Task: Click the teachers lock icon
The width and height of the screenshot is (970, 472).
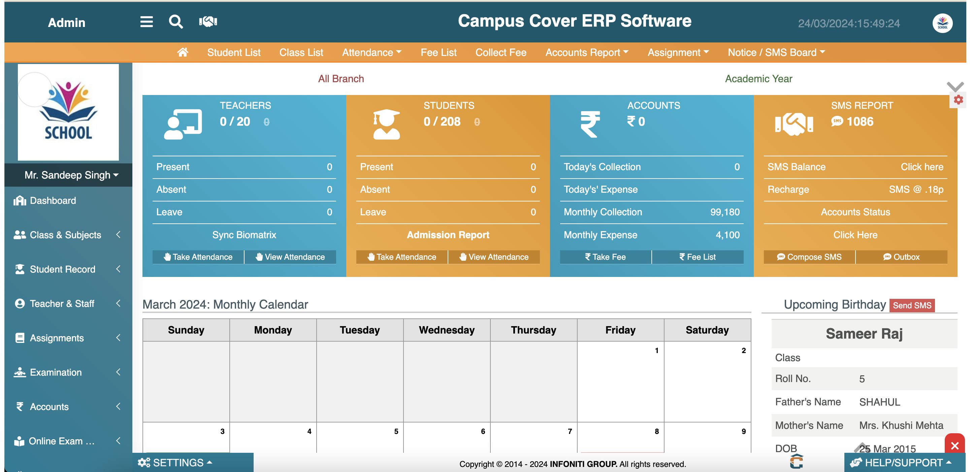Action: (267, 122)
